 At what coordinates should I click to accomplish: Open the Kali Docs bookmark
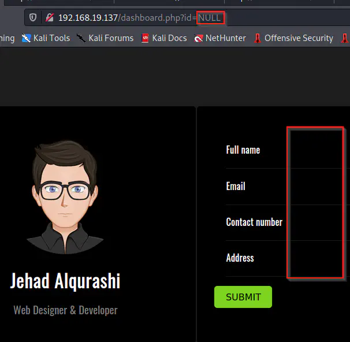(x=163, y=38)
